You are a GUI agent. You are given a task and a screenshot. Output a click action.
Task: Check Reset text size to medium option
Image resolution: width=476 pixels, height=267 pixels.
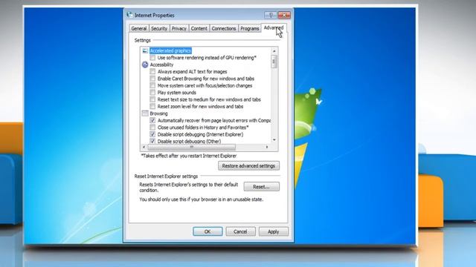(152, 99)
